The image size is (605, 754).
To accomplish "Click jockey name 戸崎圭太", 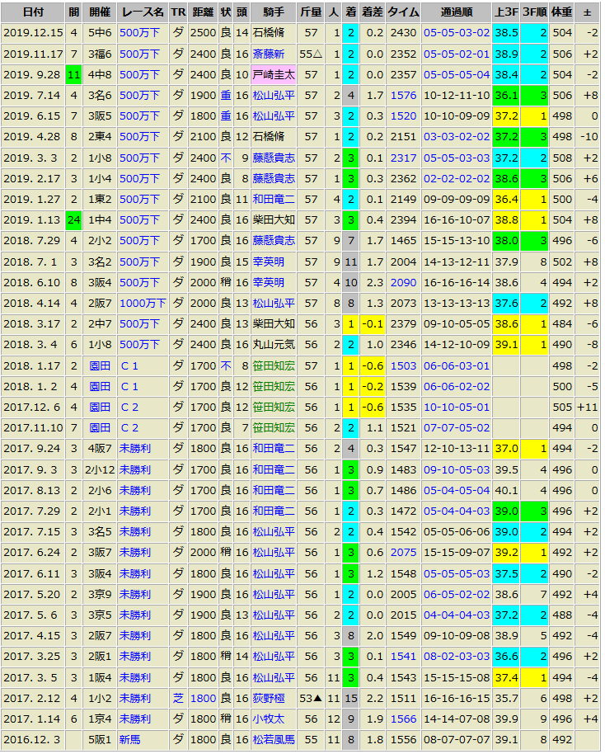I will click(273, 74).
